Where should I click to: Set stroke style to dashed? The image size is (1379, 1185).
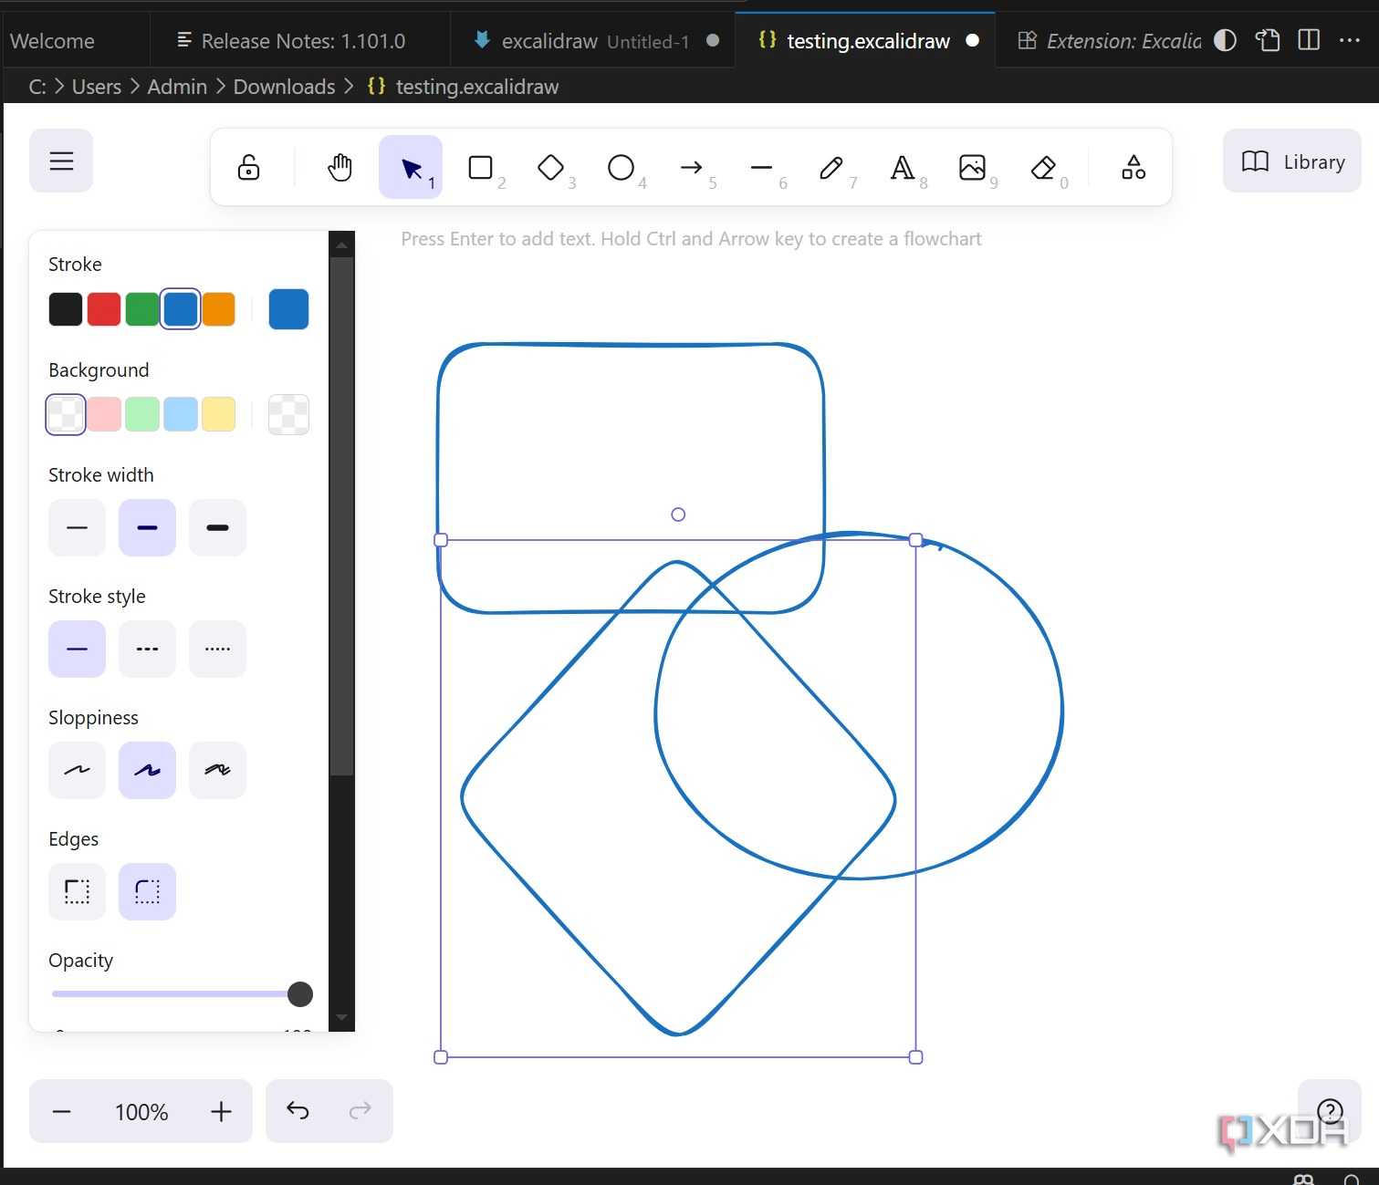[x=147, y=649]
